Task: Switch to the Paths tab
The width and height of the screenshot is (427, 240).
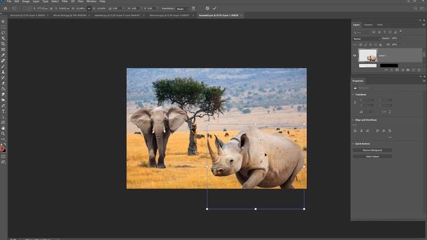Action: pos(380,25)
